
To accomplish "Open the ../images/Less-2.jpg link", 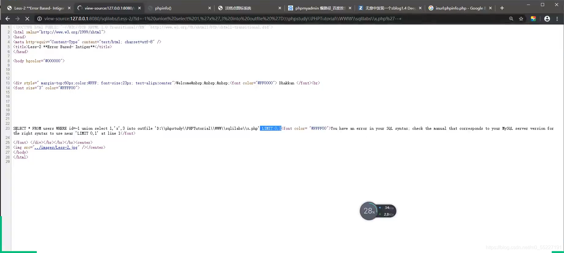I will [56, 148].
